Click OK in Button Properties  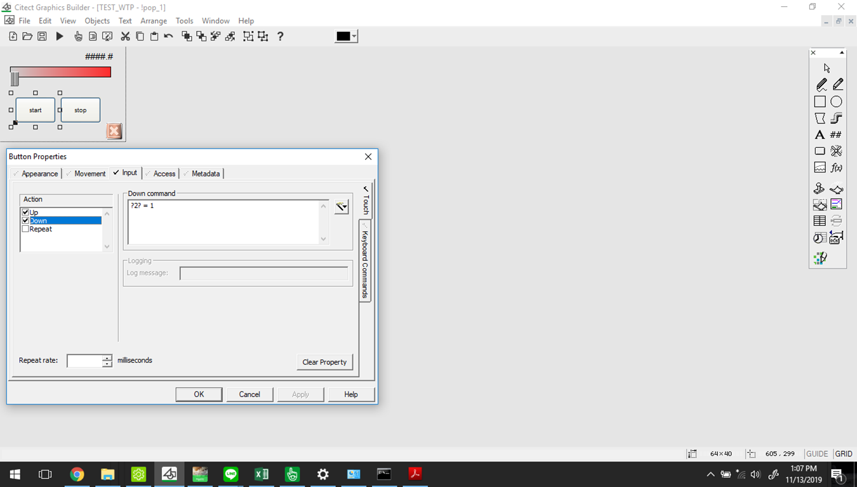pyautogui.click(x=199, y=394)
